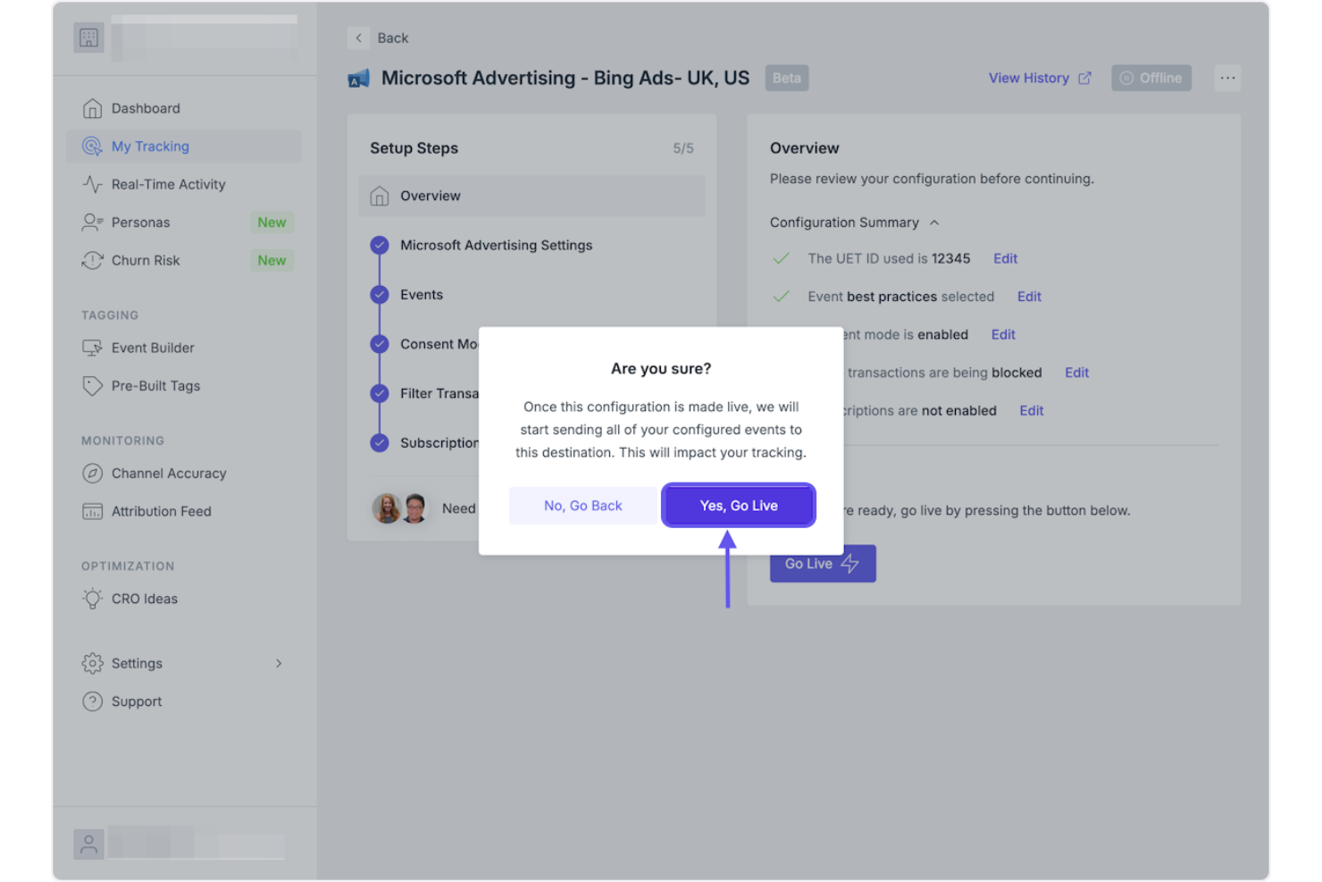The height and width of the screenshot is (882, 1322).
Task: Click New badge beside Churn Risk
Action: [x=272, y=260]
